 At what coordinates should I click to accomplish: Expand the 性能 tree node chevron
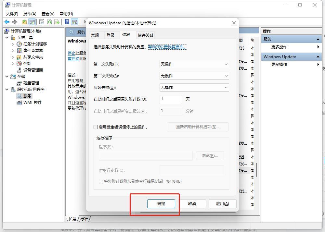click(x=13, y=64)
